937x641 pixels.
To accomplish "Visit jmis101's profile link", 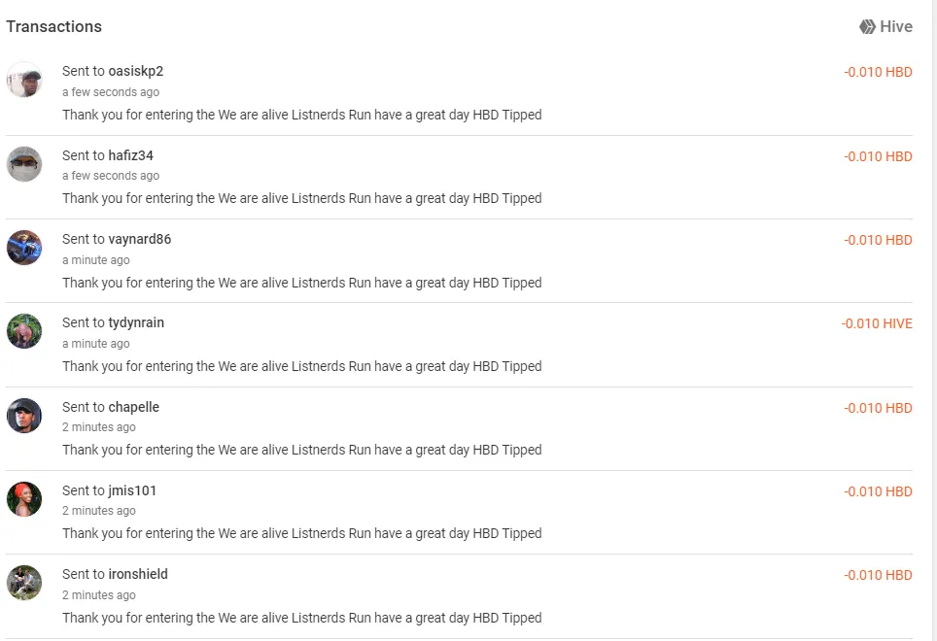I will [x=132, y=490].
